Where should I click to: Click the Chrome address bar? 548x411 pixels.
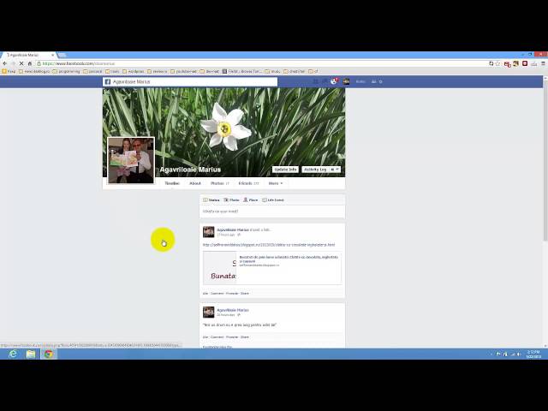click(262, 63)
